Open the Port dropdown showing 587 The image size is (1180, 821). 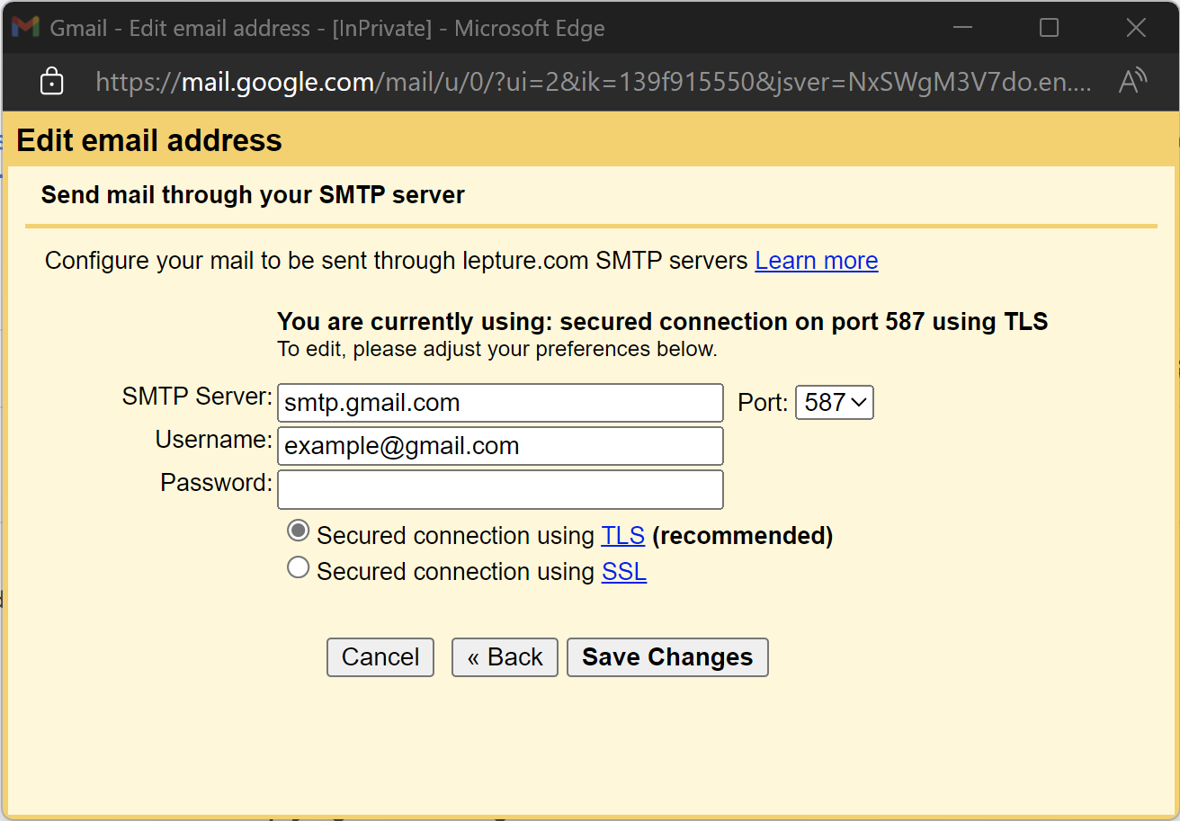835,403
